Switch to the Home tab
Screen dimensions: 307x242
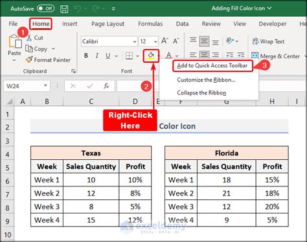(x=41, y=24)
